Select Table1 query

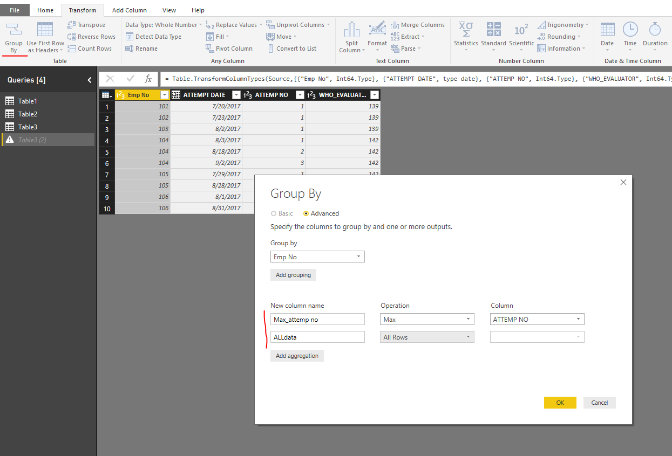pyautogui.click(x=47, y=101)
